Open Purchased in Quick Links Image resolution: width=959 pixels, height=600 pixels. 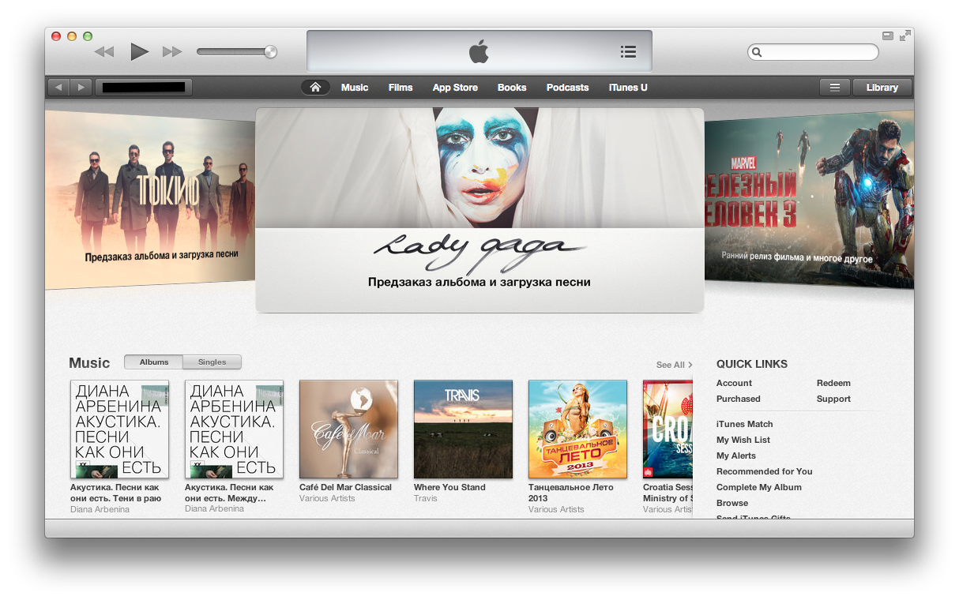pyautogui.click(x=739, y=399)
